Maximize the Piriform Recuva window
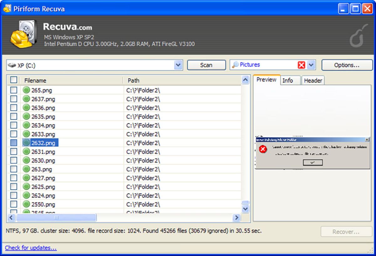Viewport: 376px width, 256px height. tap(355, 9)
